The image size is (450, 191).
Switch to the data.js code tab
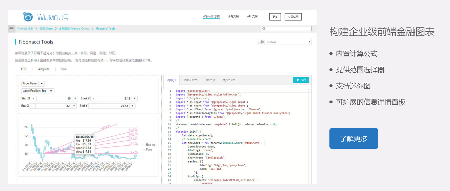coord(211,80)
